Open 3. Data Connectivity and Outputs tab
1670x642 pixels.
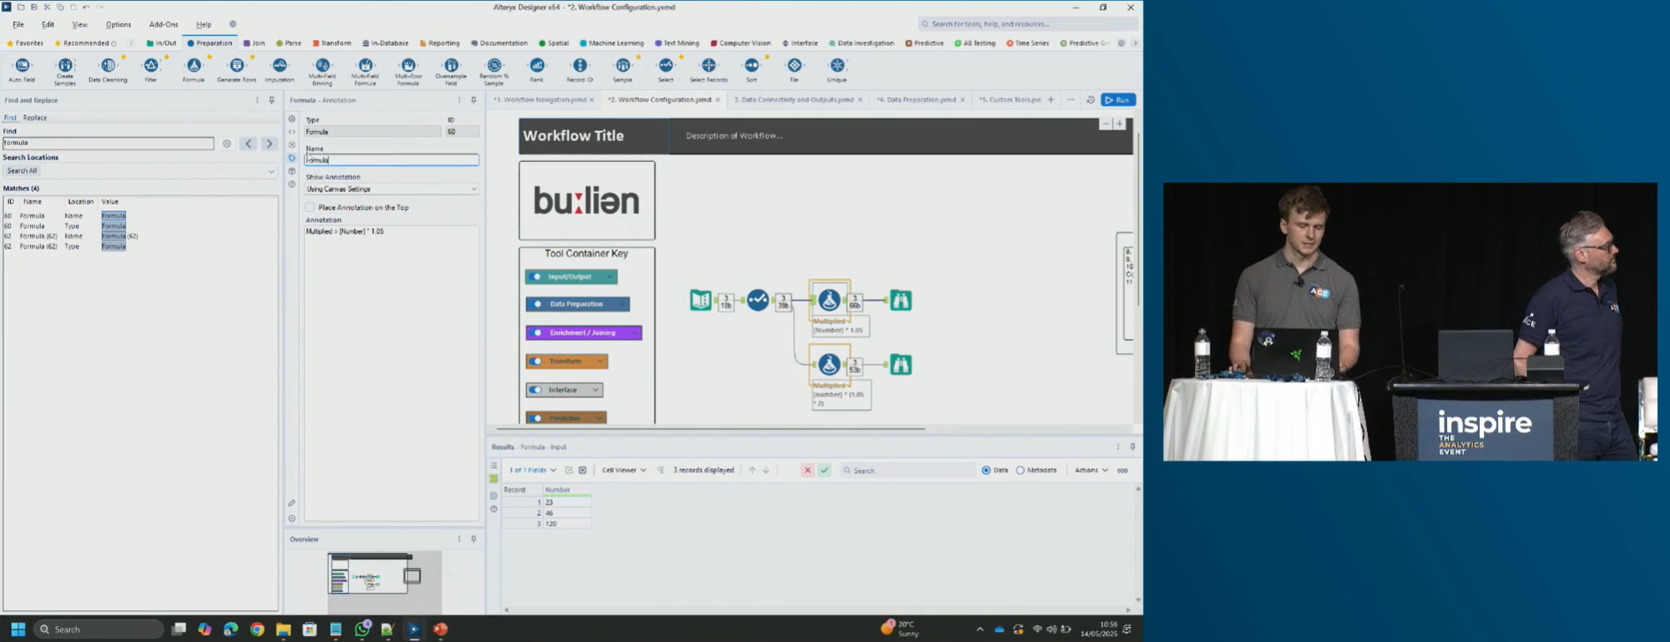pyautogui.click(x=793, y=99)
